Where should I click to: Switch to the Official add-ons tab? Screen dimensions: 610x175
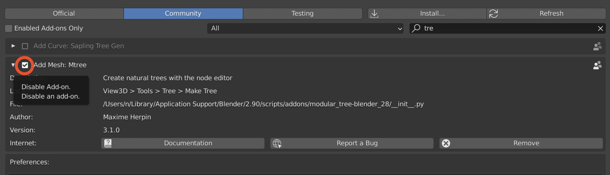tap(63, 13)
